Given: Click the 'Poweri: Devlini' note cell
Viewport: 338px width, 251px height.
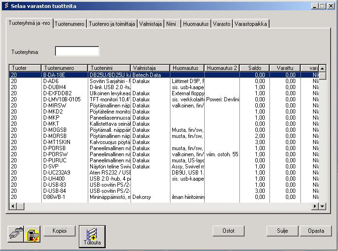Looking at the screenshot, I should [222, 99].
